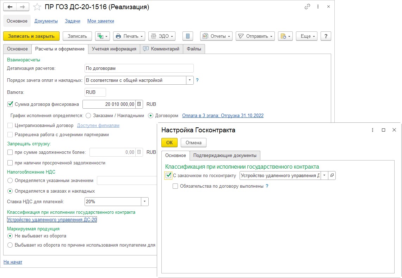The image size is (402, 278).
Task: Open Оплата в 3 этапа; Отгрузка schedule link
Action: (x=223, y=115)
